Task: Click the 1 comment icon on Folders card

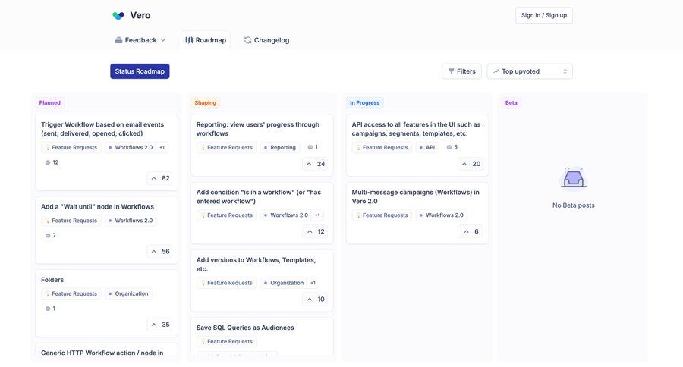Action: click(x=50, y=309)
